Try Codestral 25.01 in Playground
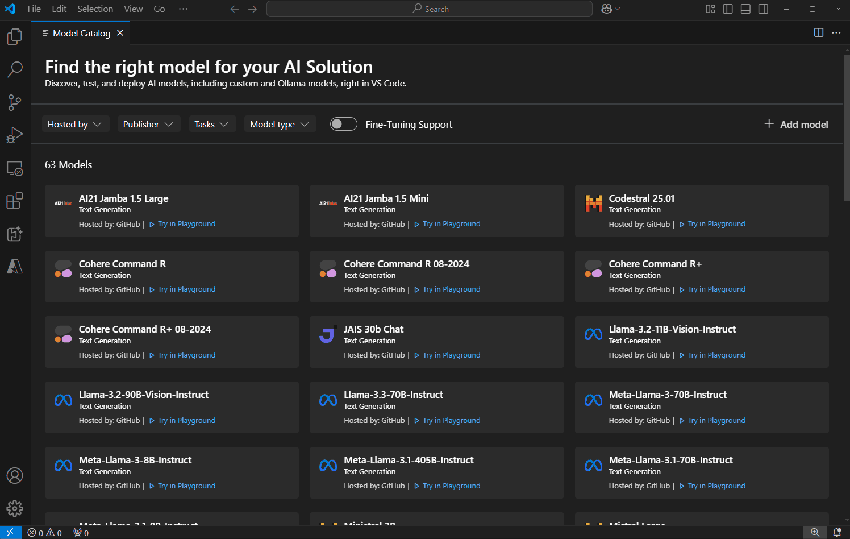Viewport: 850px width, 539px height. pyautogui.click(x=713, y=224)
